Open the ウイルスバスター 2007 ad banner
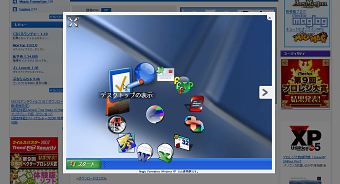 34,145
